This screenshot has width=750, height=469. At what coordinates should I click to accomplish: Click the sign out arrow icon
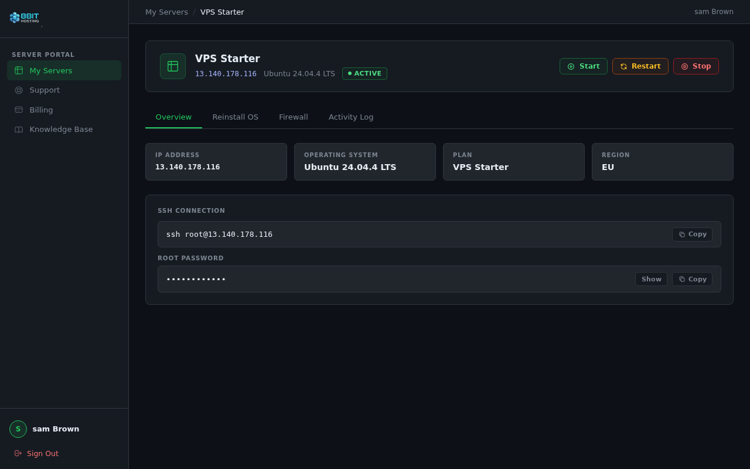(x=18, y=453)
